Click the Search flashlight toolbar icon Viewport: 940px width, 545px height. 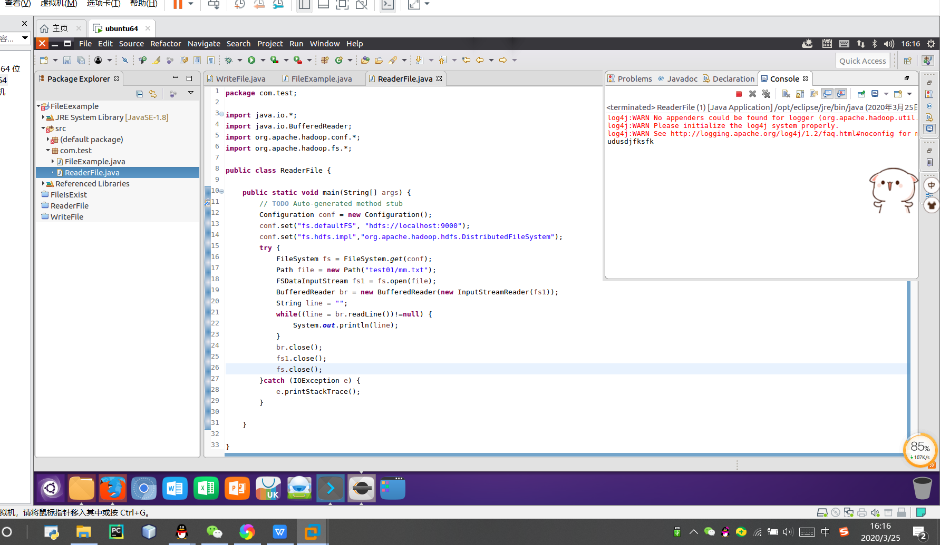[393, 60]
